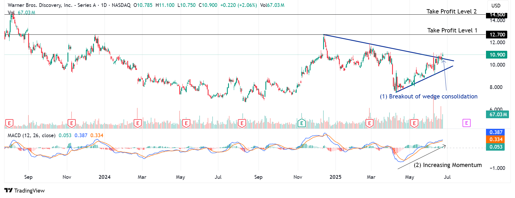Click the +0.220 (+2.06%) change value
The width and height of the screenshot is (515, 198).
(x=238, y=5)
